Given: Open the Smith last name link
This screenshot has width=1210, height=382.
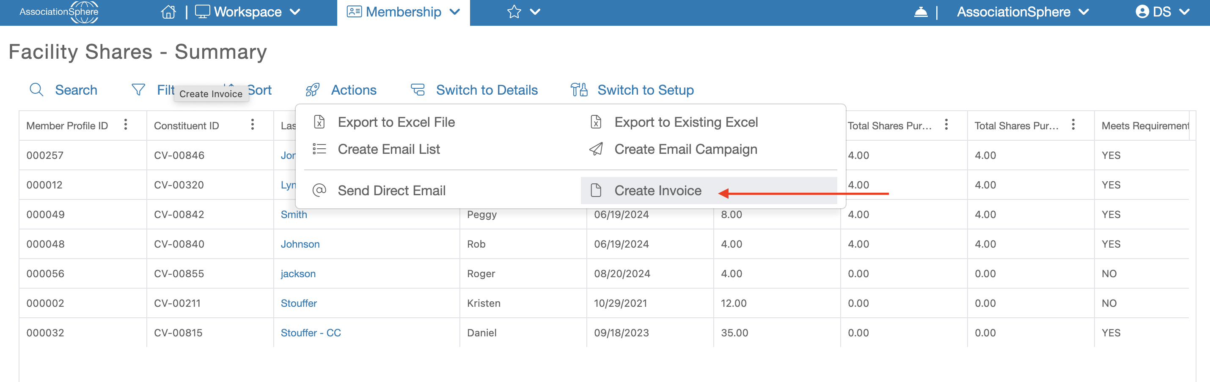Looking at the screenshot, I should point(294,215).
